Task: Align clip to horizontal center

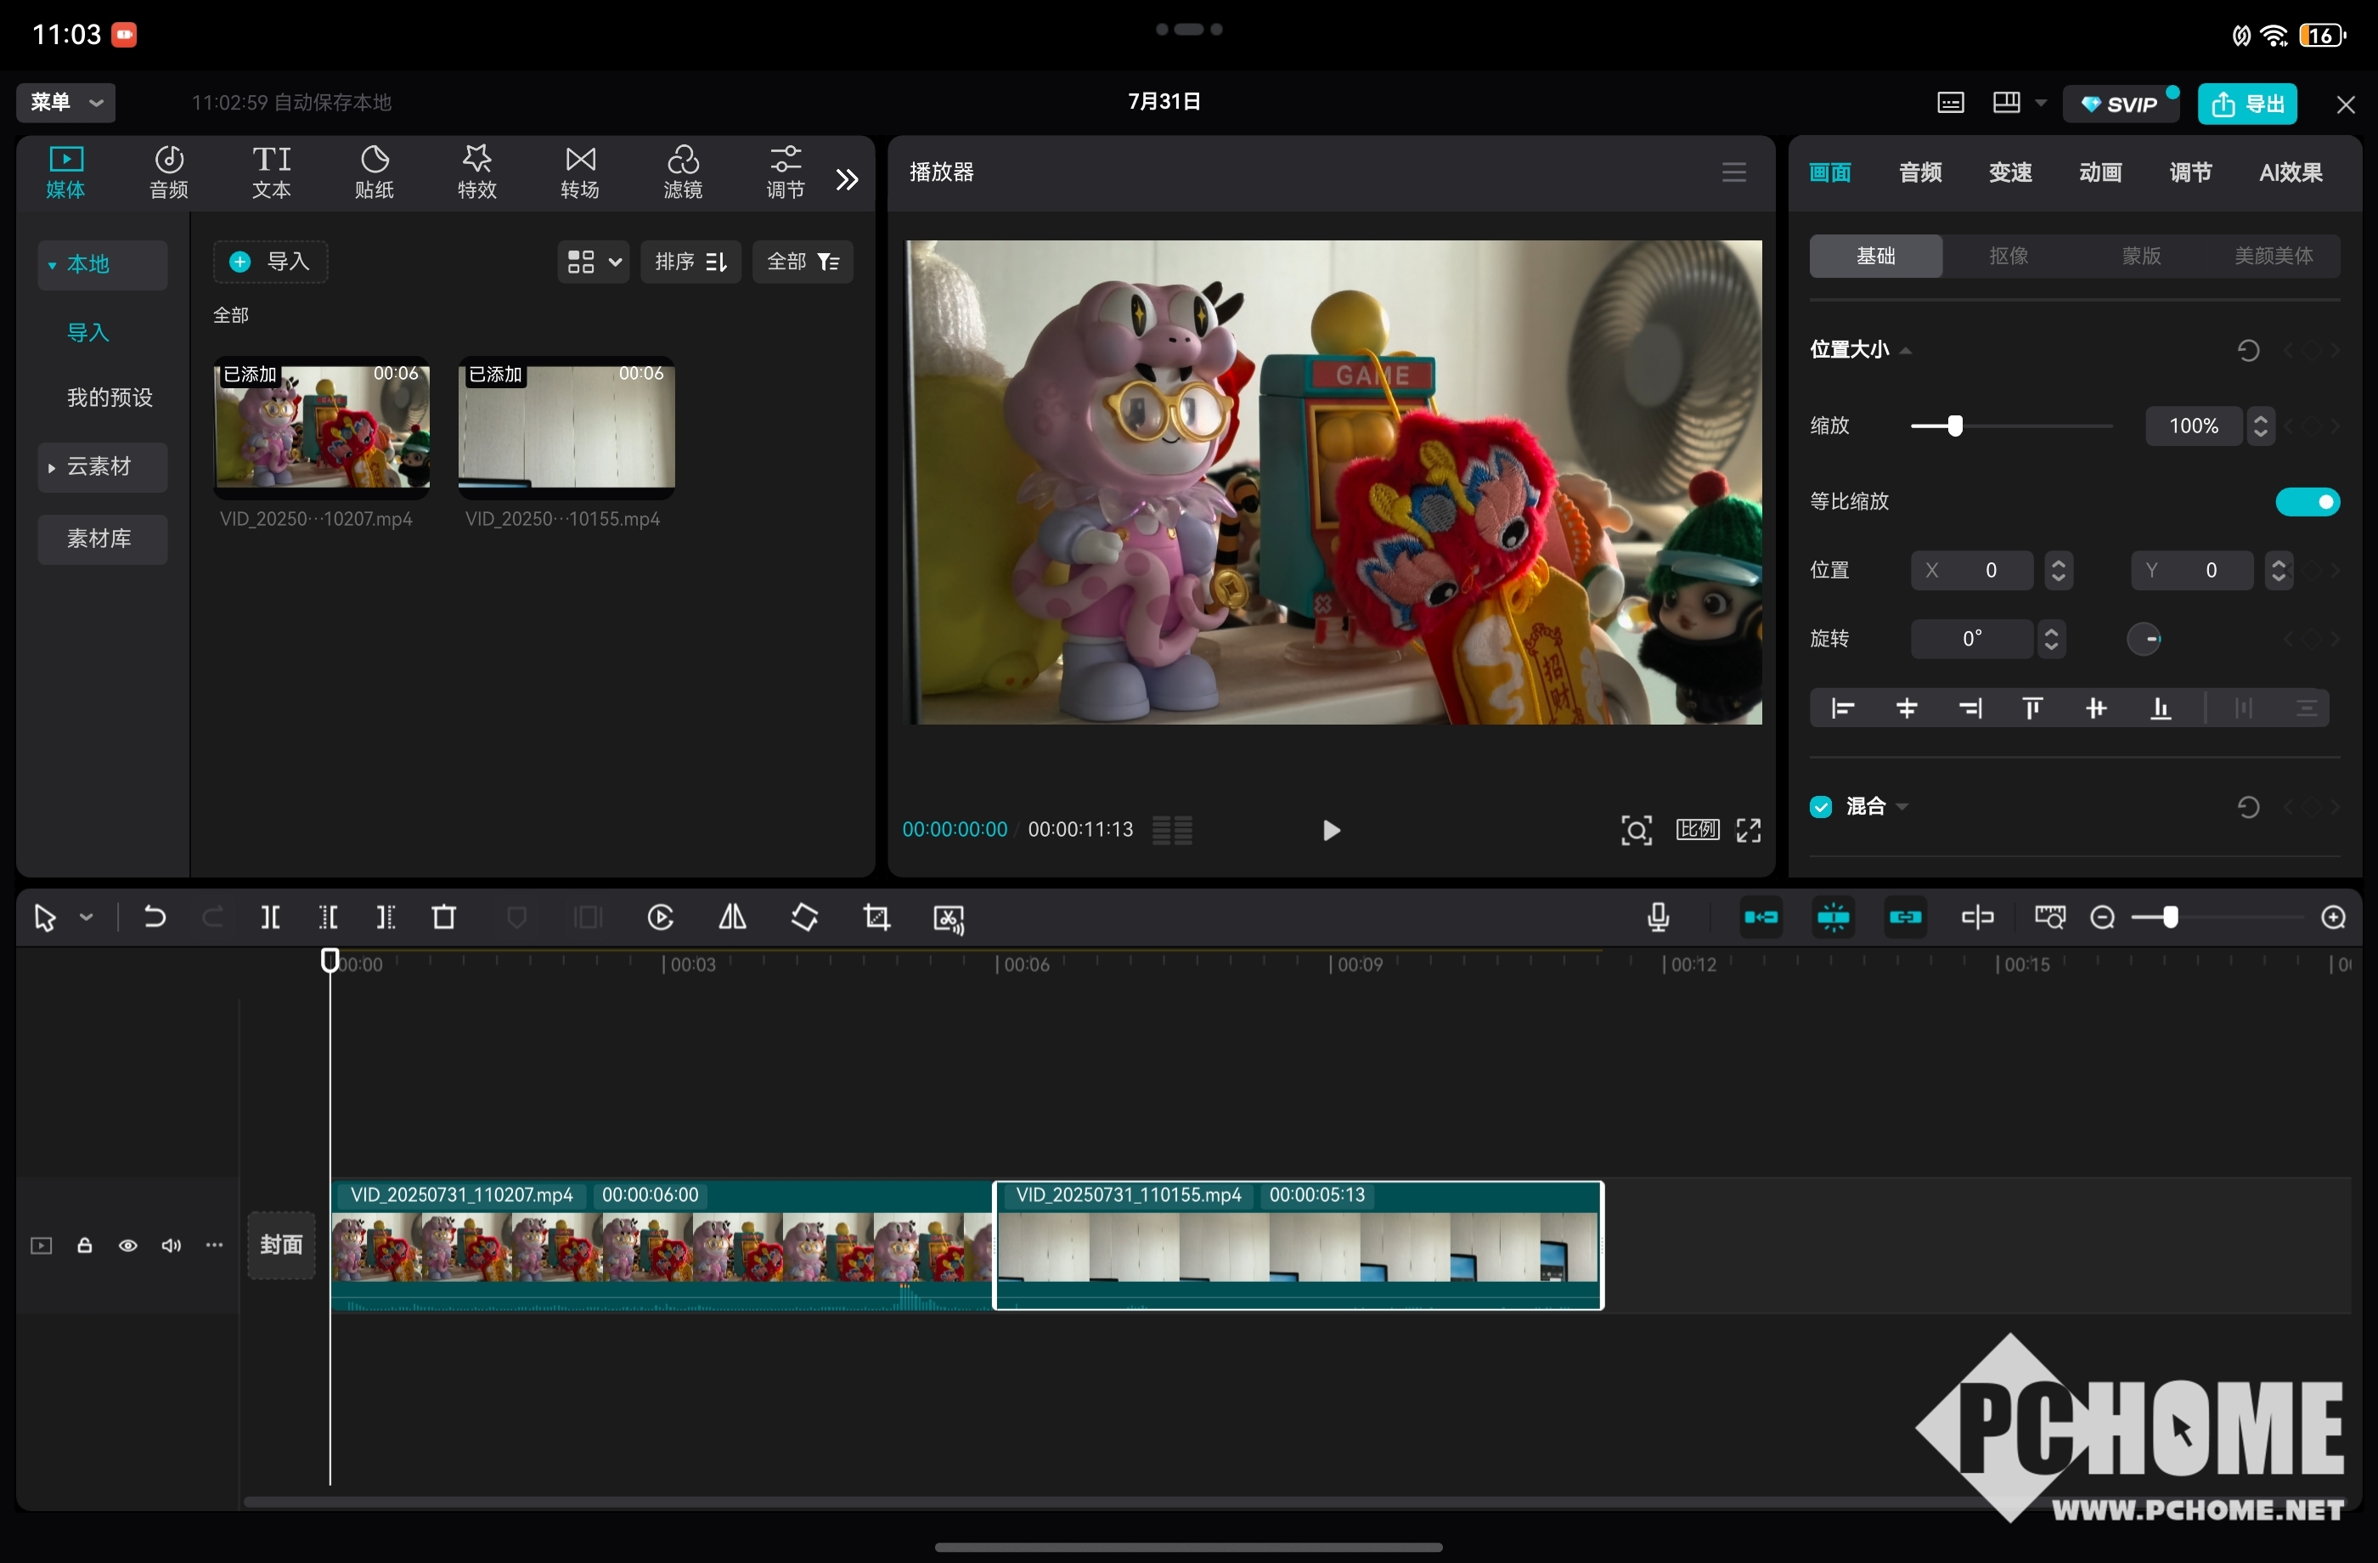Action: pos(1907,708)
